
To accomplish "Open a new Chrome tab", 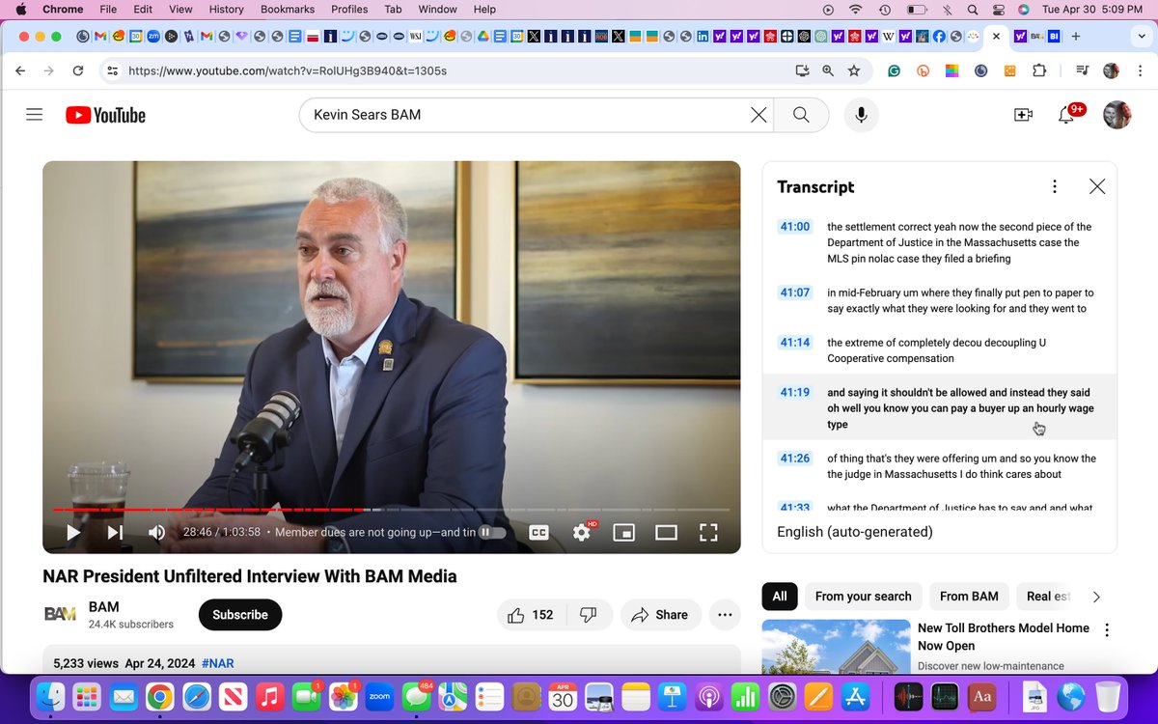I will pos(1076,37).
